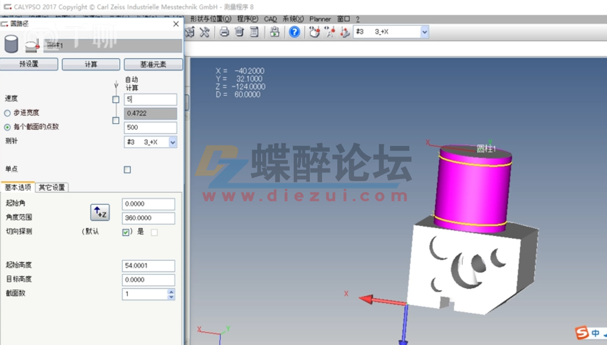
Task: Open the Planner menu
Action: coord(320,19)
